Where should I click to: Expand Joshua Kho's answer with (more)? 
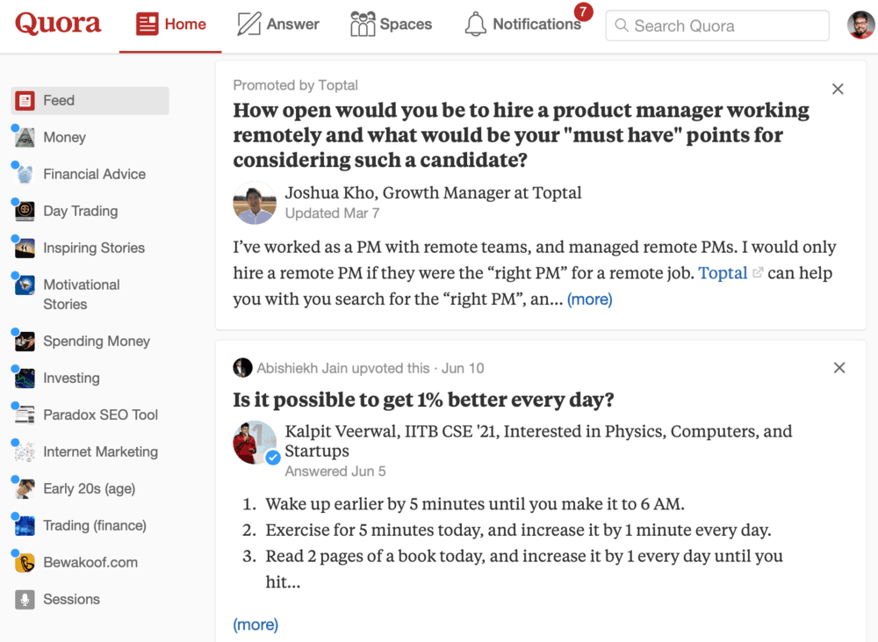click(589, 299)
